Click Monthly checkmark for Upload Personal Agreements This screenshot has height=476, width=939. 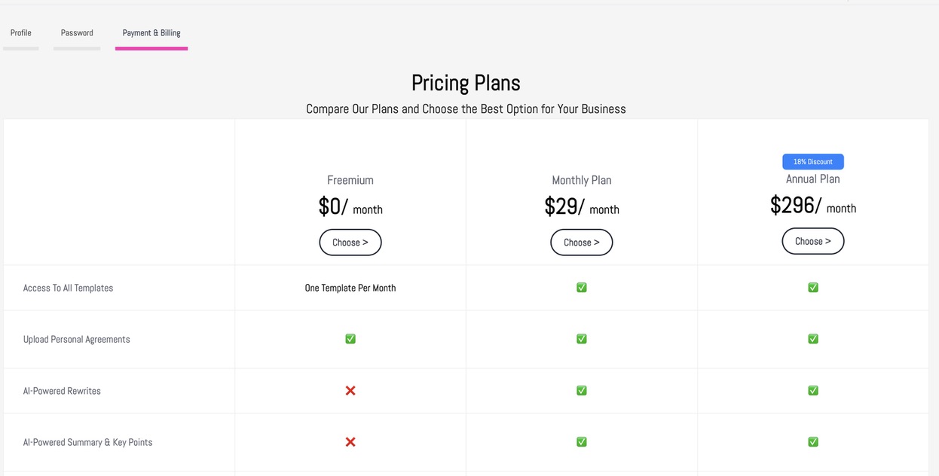pyautogui.click(x=581, y=339)
